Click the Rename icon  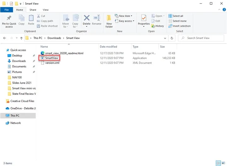tap(97, 18)
